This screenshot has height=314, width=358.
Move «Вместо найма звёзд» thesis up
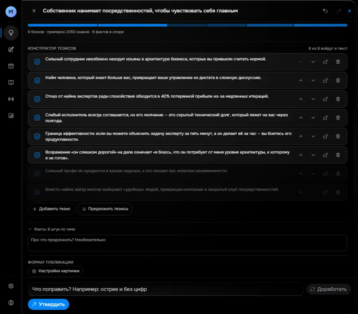(x=301, y=192)
